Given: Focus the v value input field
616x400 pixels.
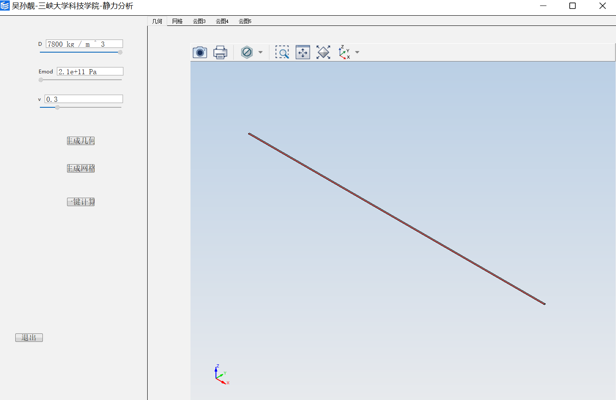Looking at the screenshot, I should (x=84, y=99).
